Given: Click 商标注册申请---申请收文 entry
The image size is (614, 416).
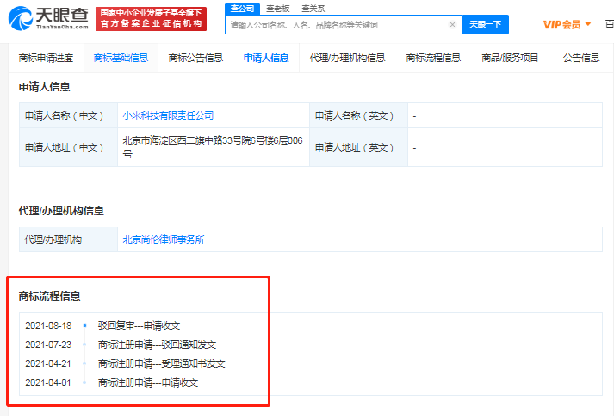Looking at the screenshot, I should (148, 382).
